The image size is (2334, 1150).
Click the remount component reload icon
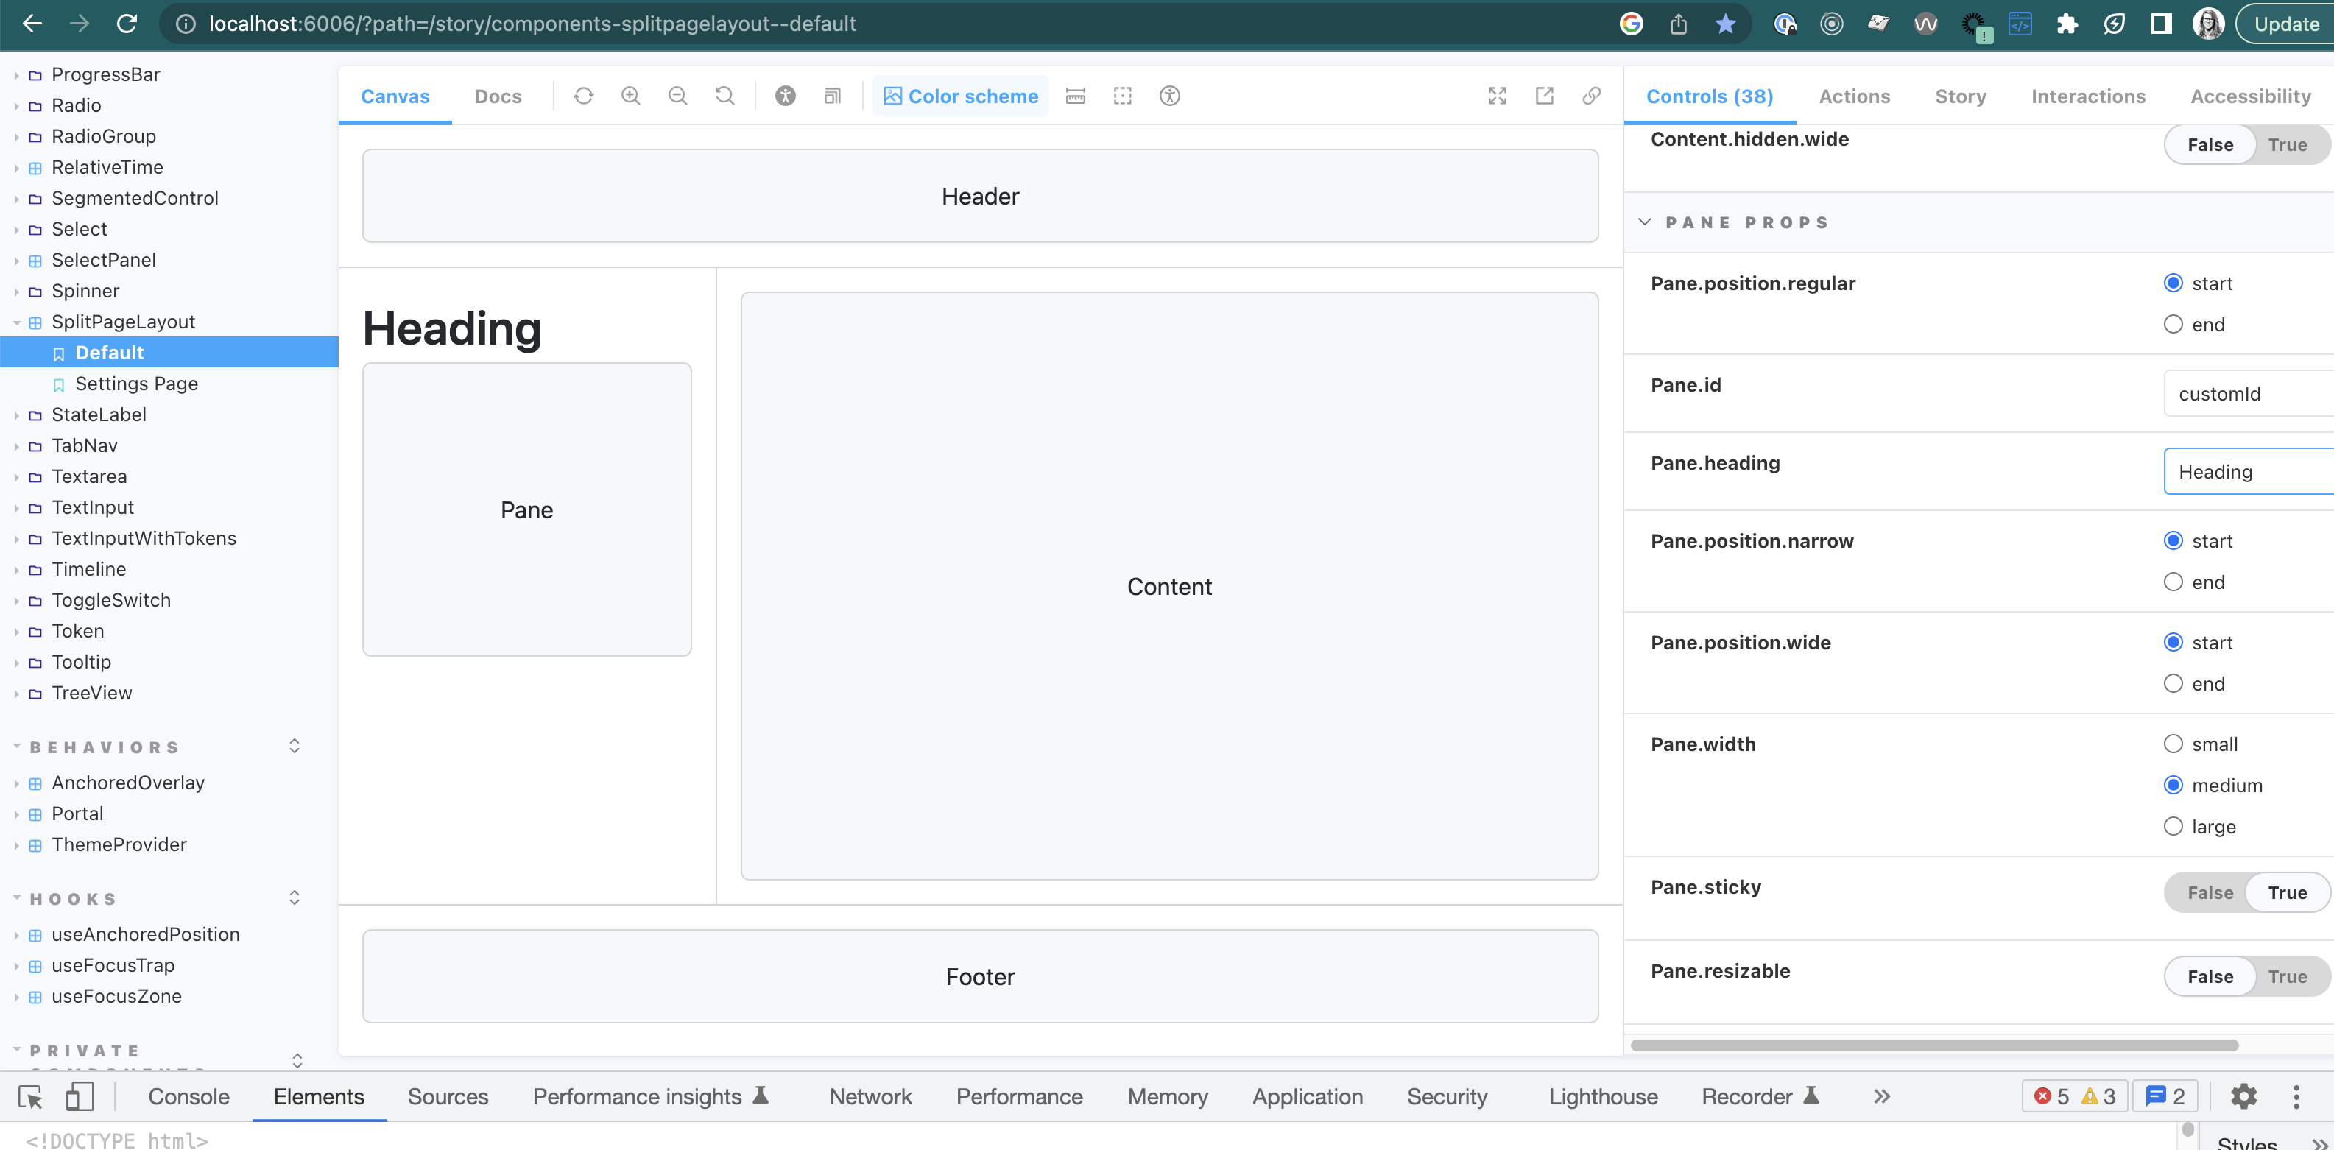583,96
